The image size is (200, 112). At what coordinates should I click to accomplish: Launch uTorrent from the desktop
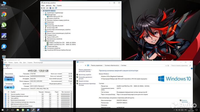tap(4, 25)
